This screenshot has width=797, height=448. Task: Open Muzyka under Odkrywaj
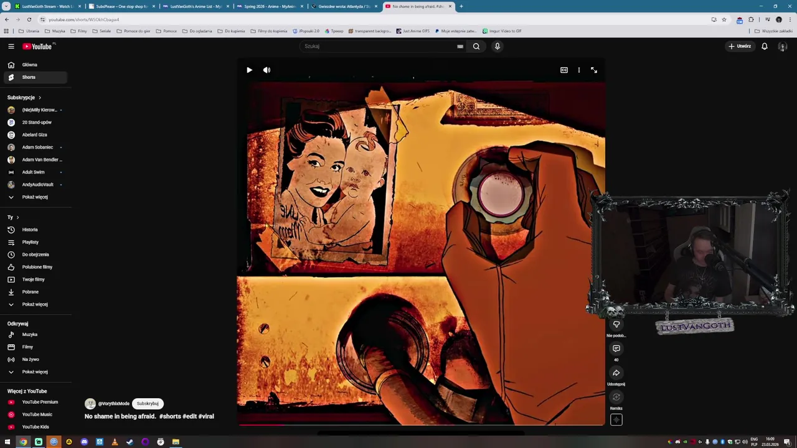click(x=35, y=335)
